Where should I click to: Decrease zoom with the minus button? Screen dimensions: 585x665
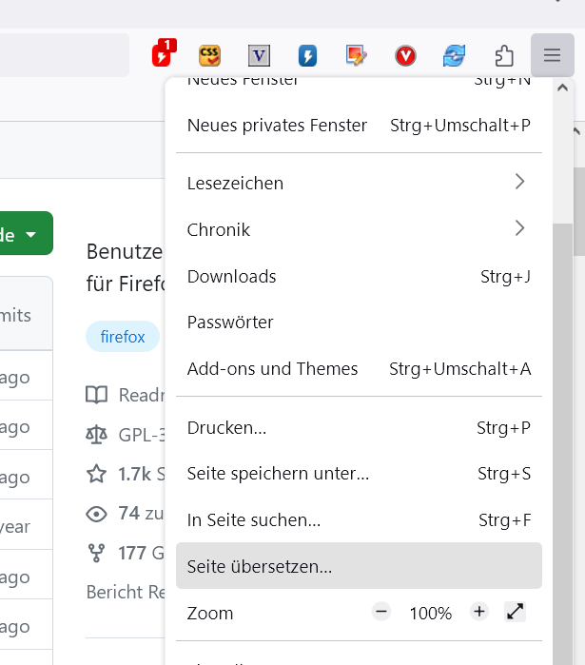click(381, 612)
